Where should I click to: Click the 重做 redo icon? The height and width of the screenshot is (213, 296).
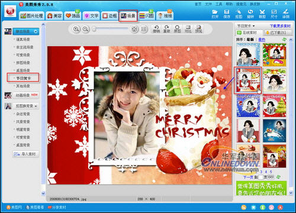coord(167,29)
